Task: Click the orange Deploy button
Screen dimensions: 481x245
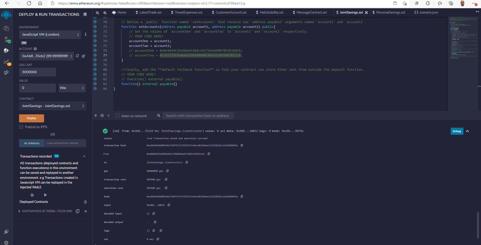Action: [x=32, y=118]
